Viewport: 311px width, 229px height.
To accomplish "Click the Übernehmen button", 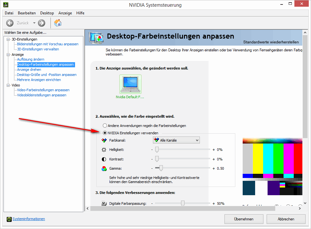I will pyautogui.click(x=244, y=219).
